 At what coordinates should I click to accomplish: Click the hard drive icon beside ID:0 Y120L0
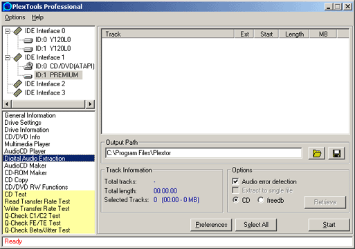tap(28, 41)
